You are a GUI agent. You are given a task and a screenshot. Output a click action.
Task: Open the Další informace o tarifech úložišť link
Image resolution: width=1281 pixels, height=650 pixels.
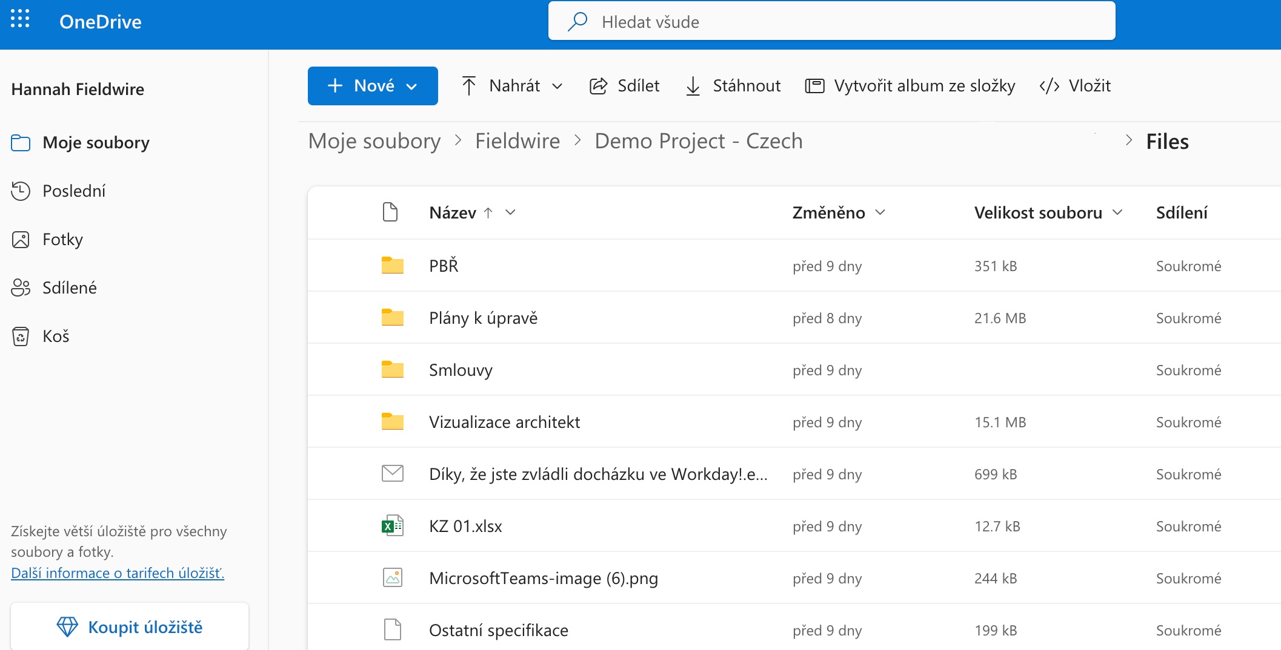(x=118, y=573)
